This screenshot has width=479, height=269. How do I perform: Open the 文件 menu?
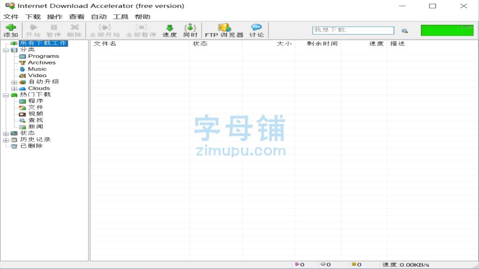pos(11,17)
